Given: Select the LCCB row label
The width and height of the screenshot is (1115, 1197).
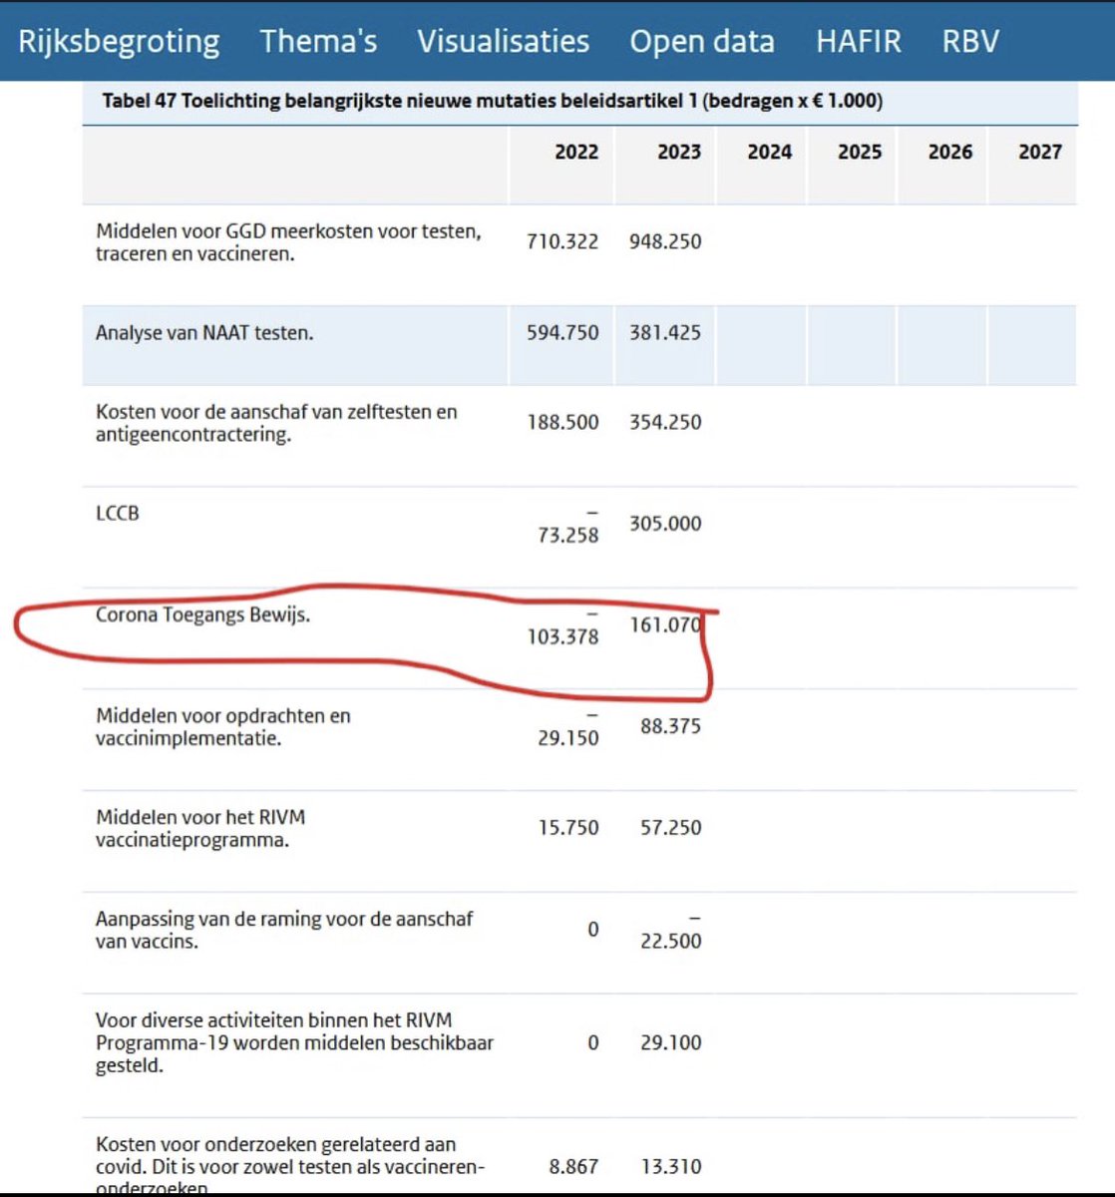Looking at the screenshot, I should point(118,514).
